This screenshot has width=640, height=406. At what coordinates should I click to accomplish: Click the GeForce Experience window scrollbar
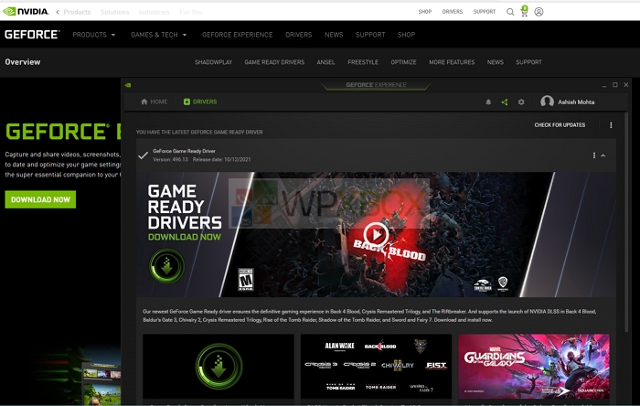tap(626, 220)
